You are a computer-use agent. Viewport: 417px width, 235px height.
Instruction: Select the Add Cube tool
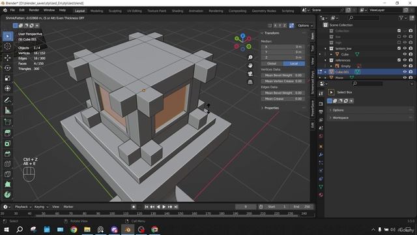(8, 122)
